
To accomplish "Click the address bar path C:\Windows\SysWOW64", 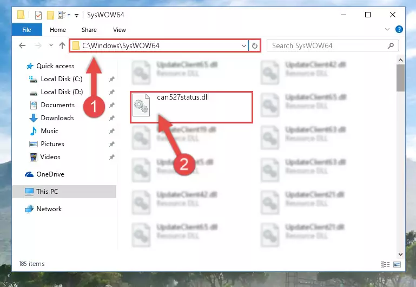I will [121, 45].
